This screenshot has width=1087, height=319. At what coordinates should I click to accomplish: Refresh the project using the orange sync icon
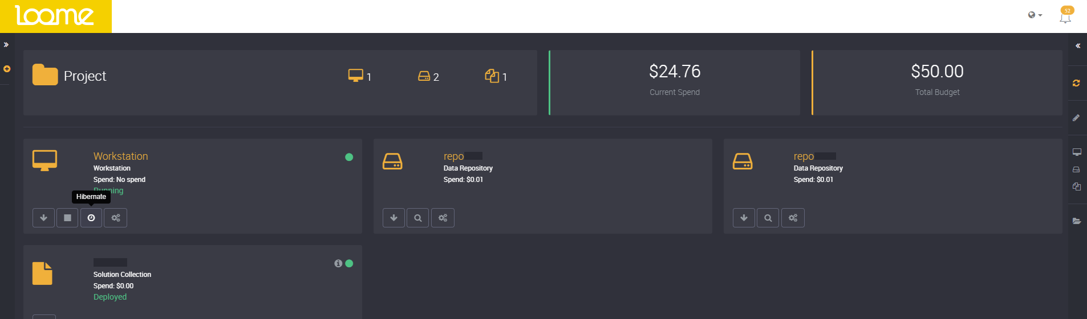1076,83
